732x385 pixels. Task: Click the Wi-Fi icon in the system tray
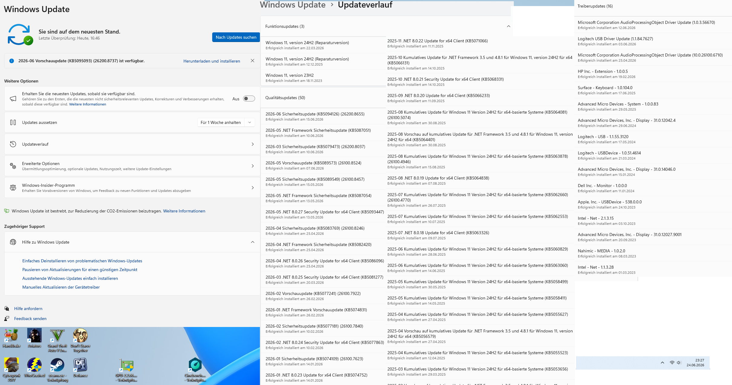(672, 363)
